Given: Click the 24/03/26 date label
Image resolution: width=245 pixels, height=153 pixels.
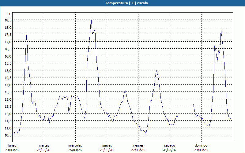Looking at the screenshot, I should pos(43,150).
